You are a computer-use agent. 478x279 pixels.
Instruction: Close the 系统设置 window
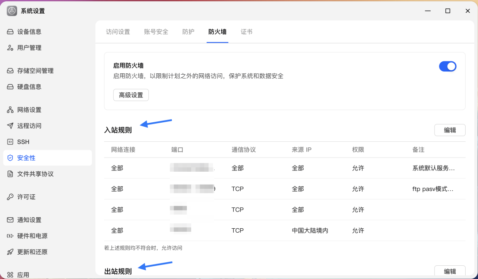coord(468,11)
